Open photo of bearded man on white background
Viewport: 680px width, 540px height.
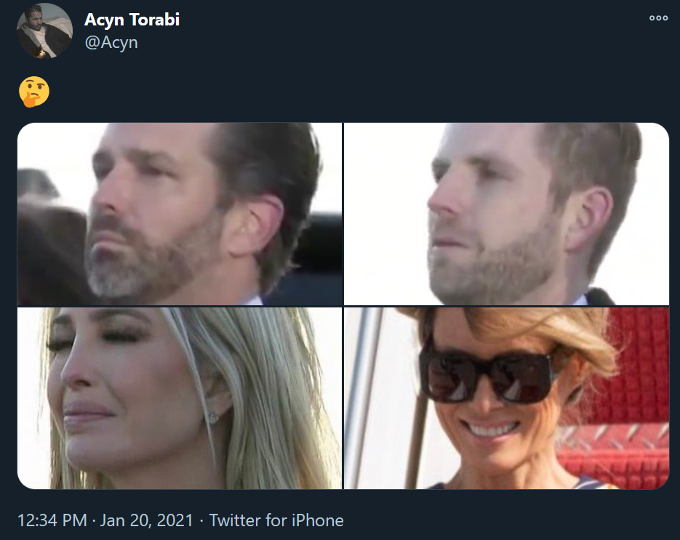pos(506,214)
